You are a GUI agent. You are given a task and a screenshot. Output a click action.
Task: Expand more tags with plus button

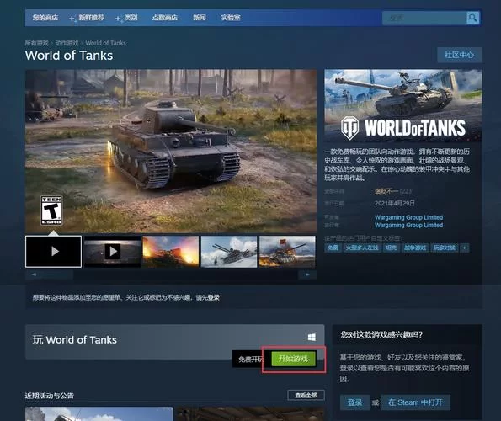pos(465,248)
